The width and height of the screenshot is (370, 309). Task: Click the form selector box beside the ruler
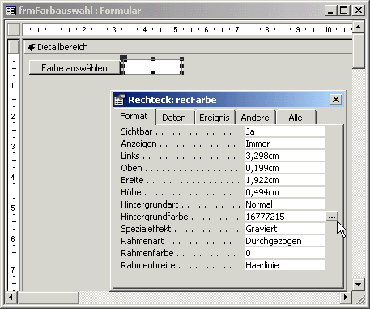(x=14, y=29)
